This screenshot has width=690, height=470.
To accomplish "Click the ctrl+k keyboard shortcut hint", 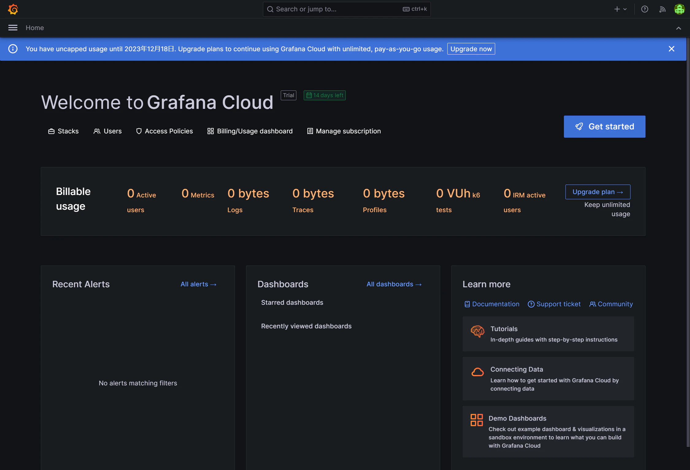I will click(x=415, y=9).
